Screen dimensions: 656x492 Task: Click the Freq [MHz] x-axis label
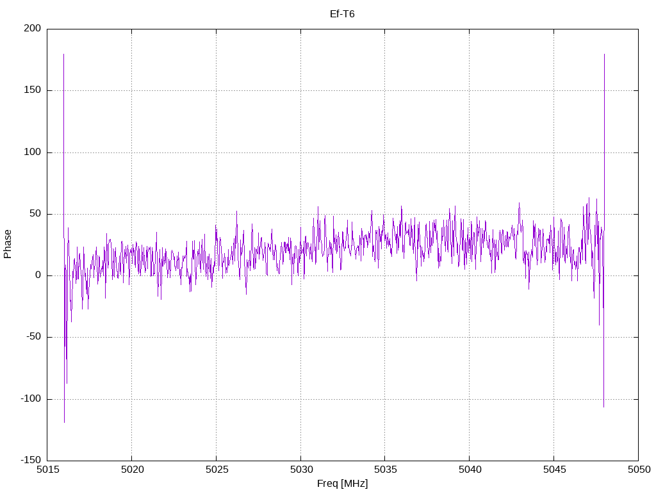click(x=342, y=484)
